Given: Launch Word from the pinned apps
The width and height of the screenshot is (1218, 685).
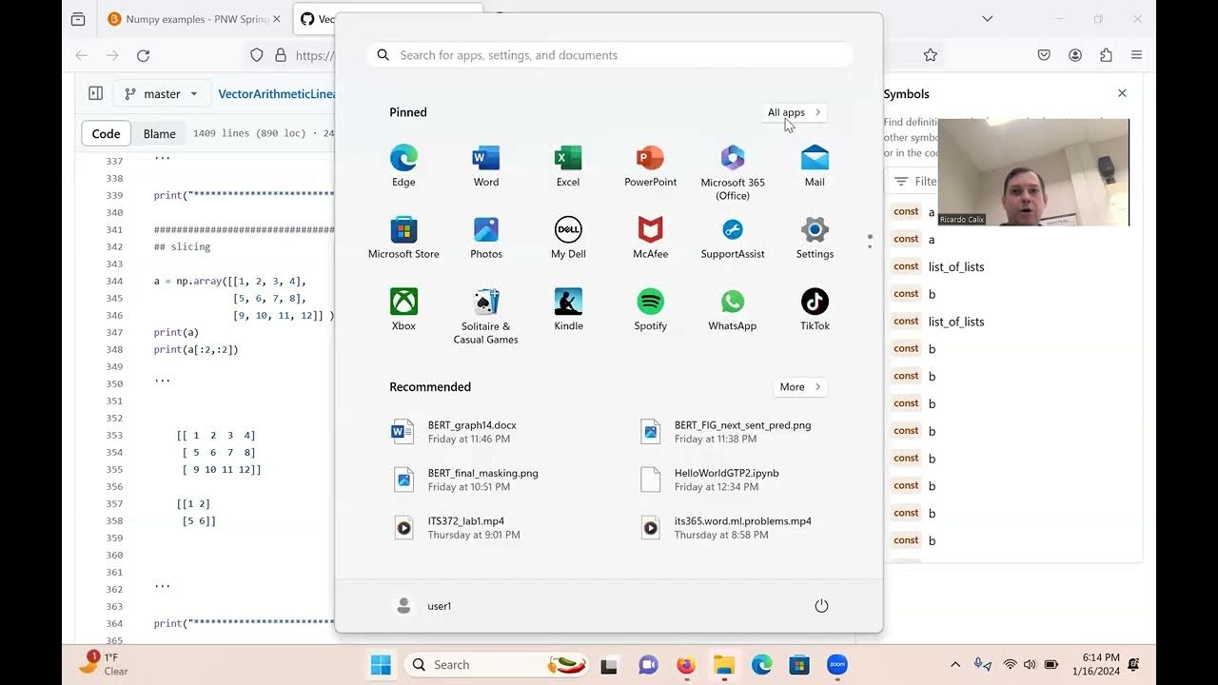Looking at the screenshot, I should 486,166.
